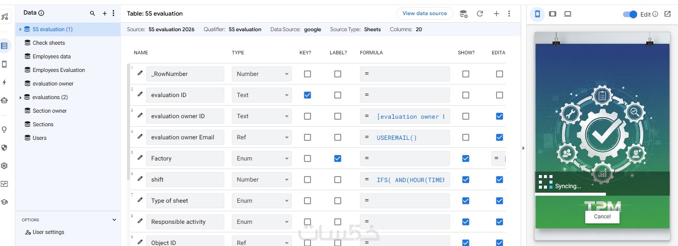Image resolution: width=678 pixels, height=246 pixels.
Task: Switch to the tablet preview icon
Action: coord(552,14)
